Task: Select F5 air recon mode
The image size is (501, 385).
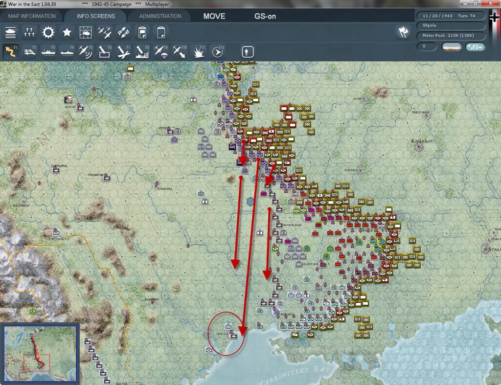Action: (86, 51)
